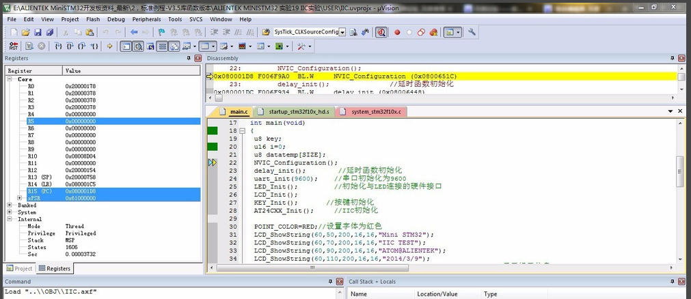Run to the cursor line
The width and height of the screenshot is (691, 299).
click(x=94, y=46)
